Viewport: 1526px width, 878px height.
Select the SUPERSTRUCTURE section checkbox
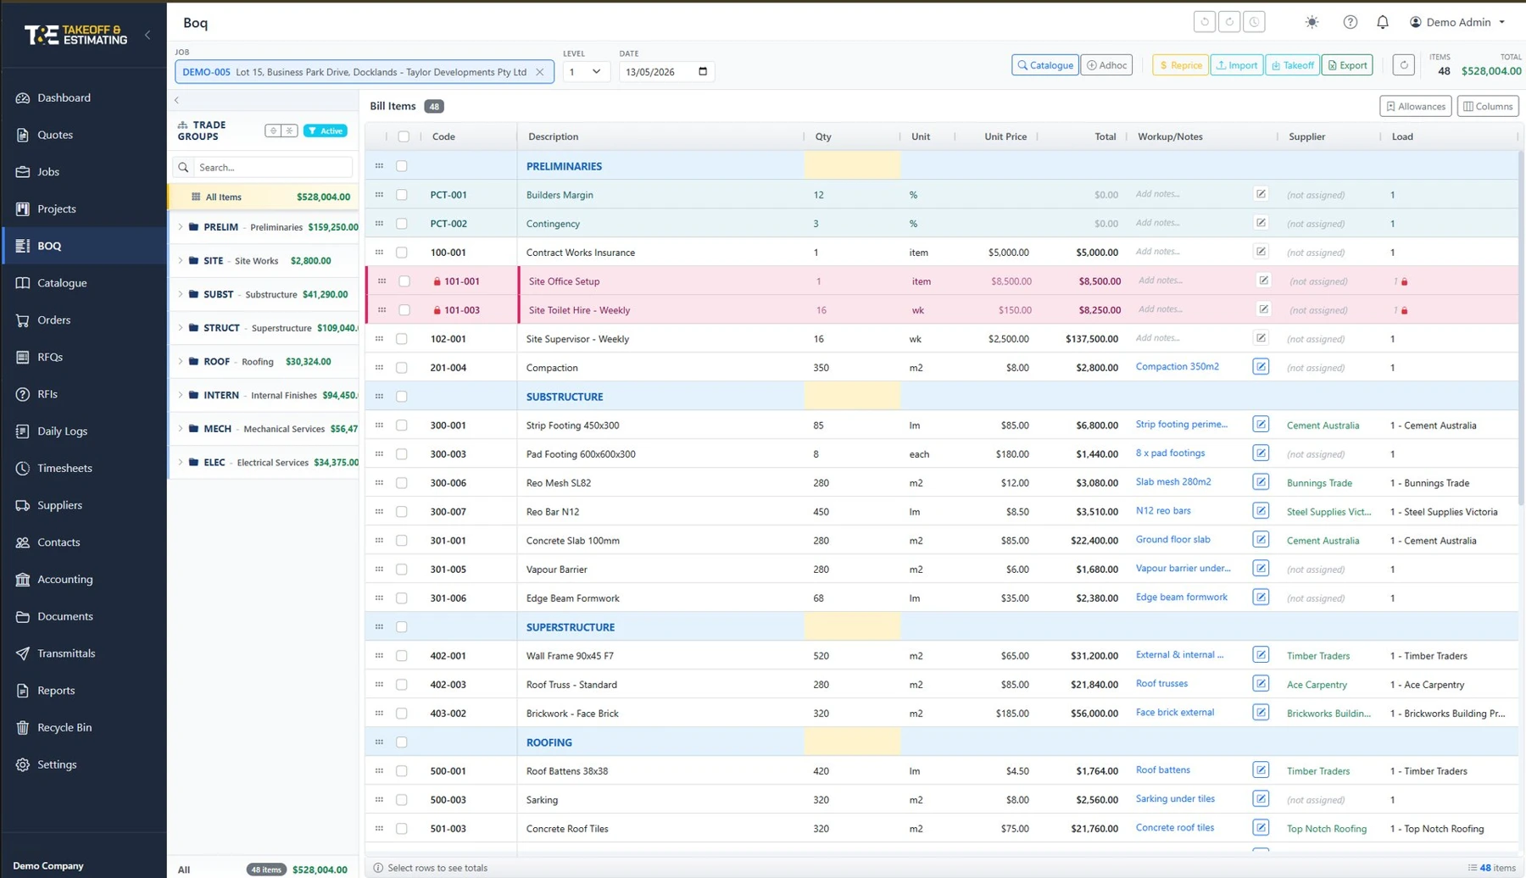(x=402, y=627)
